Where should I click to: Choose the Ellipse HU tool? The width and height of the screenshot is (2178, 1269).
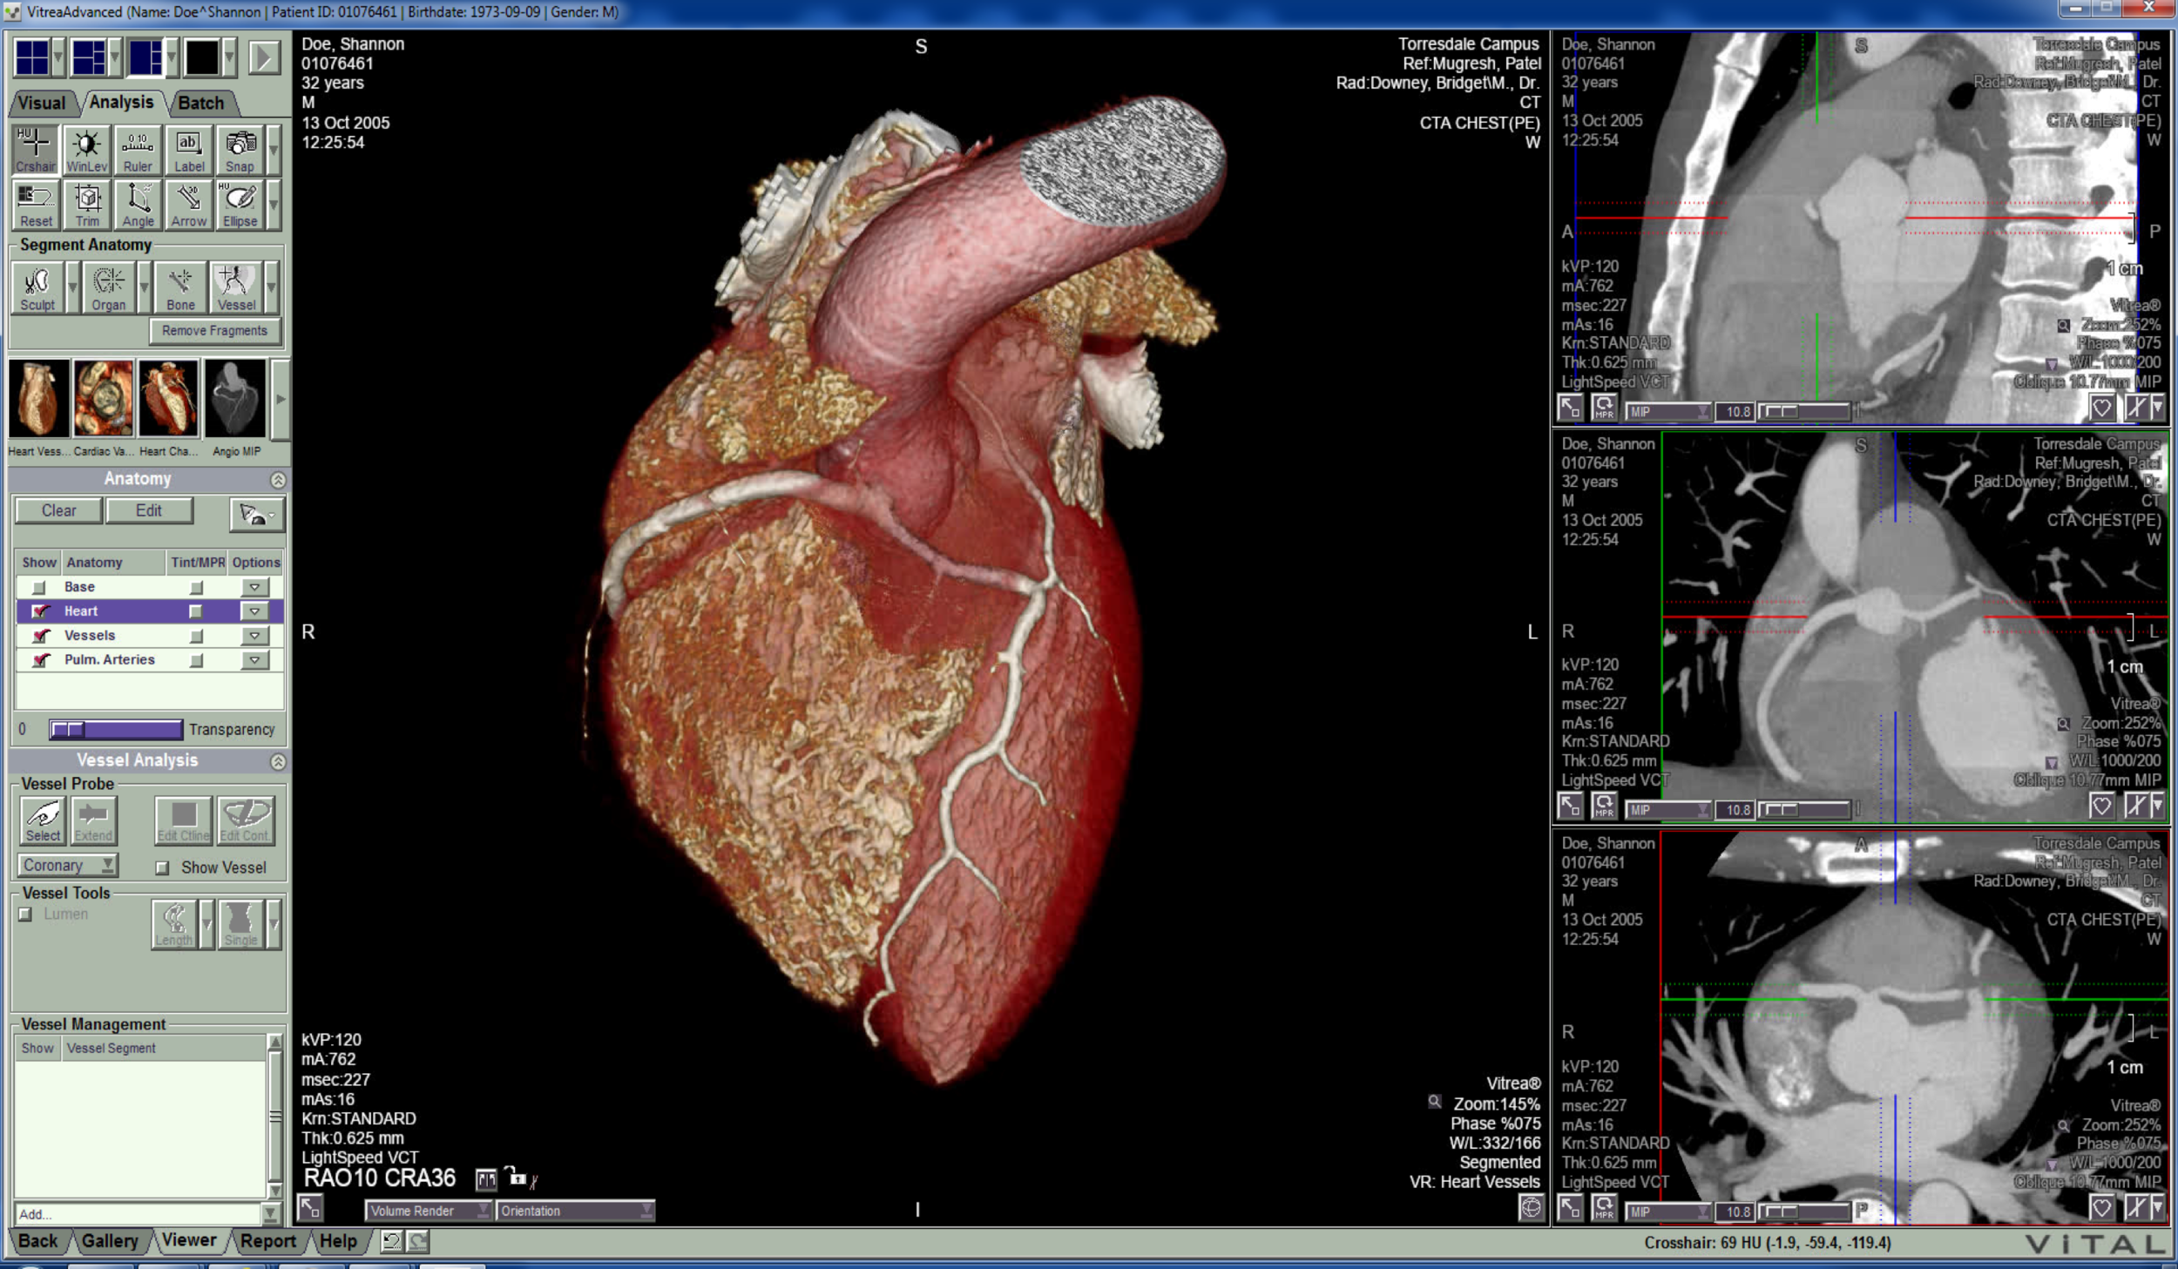point(240,205)
